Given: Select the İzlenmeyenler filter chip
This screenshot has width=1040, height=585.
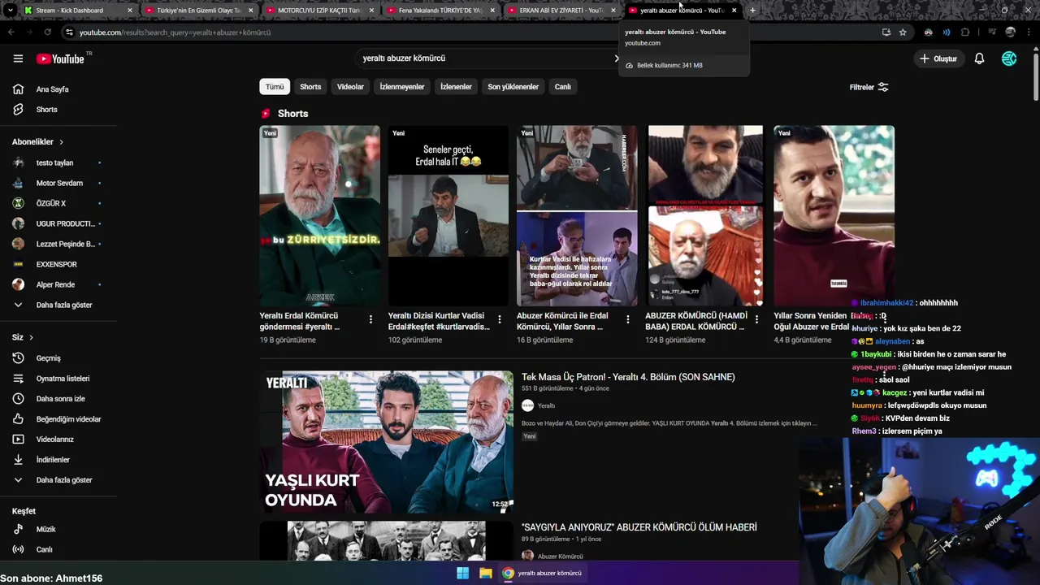Looking at the screenshot, I should [402, 87].
